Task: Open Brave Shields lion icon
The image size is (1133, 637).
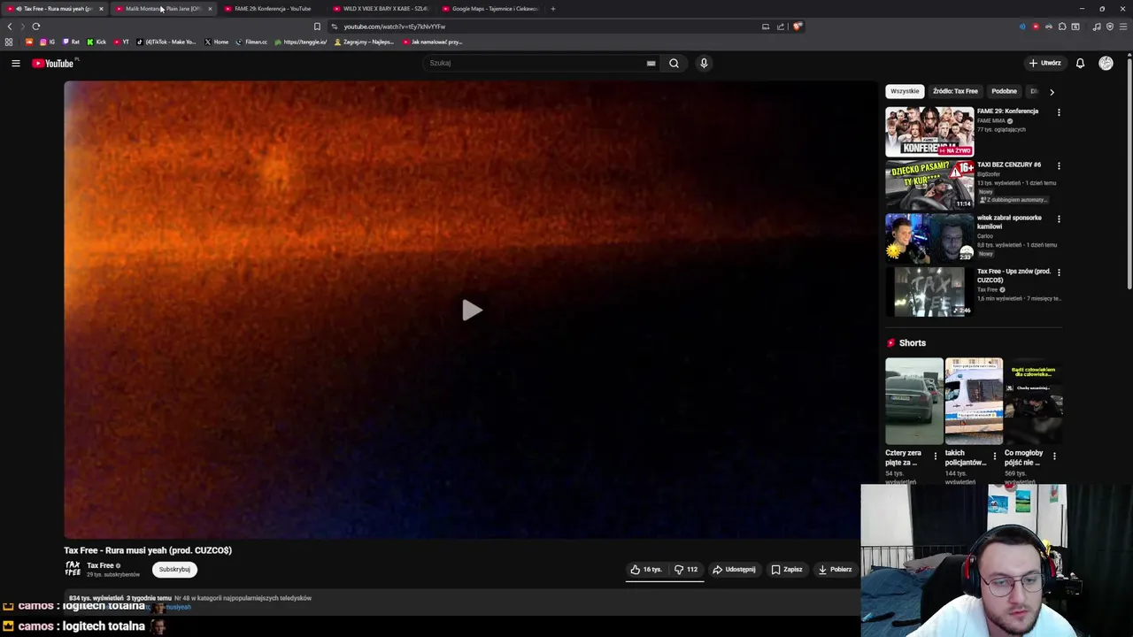Action: click(x=797, y=27)
